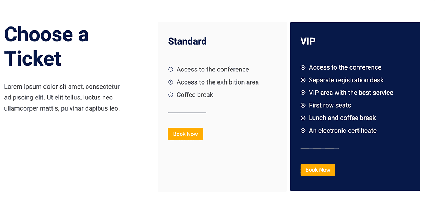Click 'Access to the exhibition area' text
Viewport: 435px width, 201px height.
tap(217, 82)
